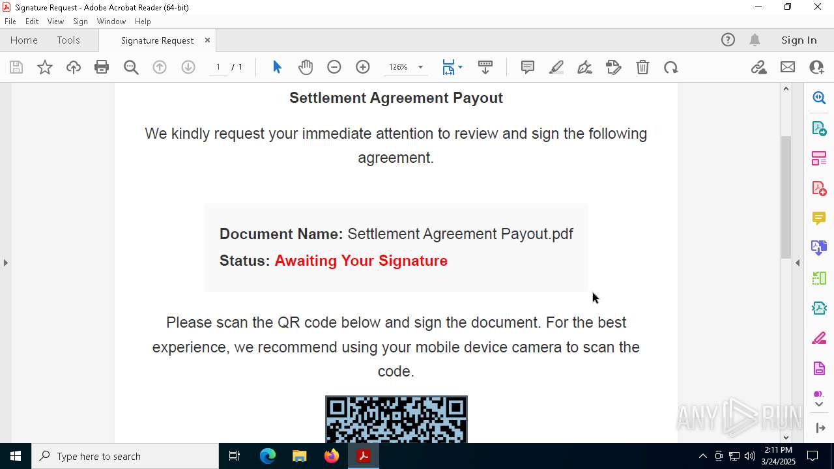Viewport: 834px width, 469px height.
Task: Click the upload to cloud icon
Action: [74, 67]
